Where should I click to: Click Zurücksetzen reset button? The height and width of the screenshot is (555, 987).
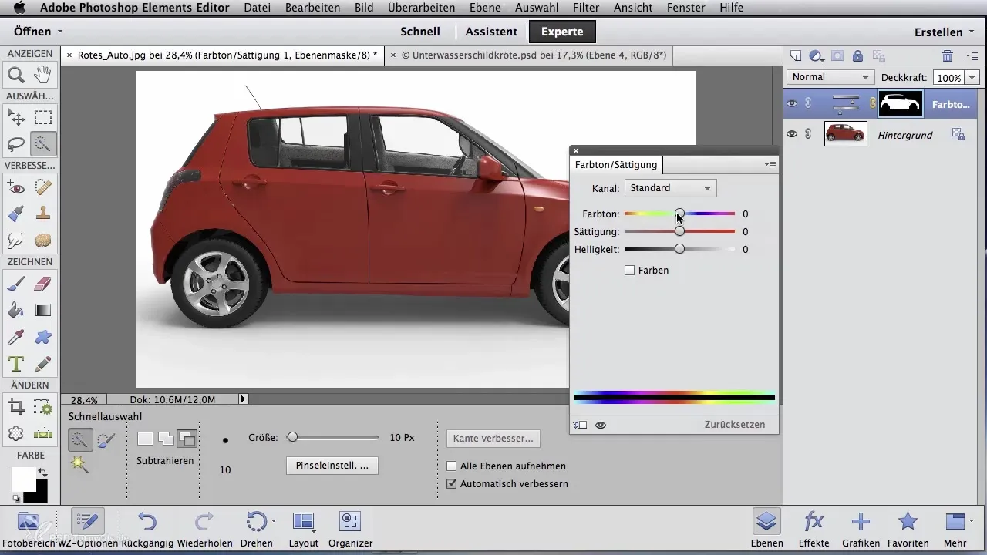pyautogui.click(x=735, y=425)
